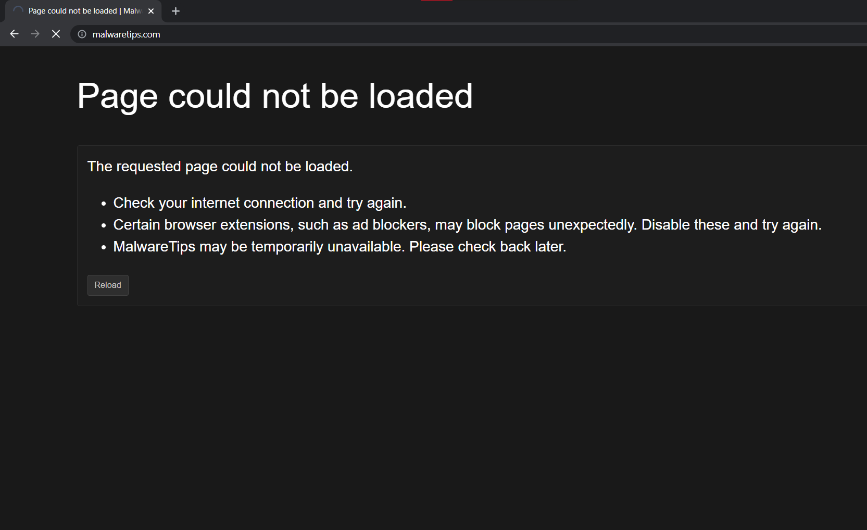
Task: Click the 'Page could not be loaded' heading
Action: click(x=275, y=96)
